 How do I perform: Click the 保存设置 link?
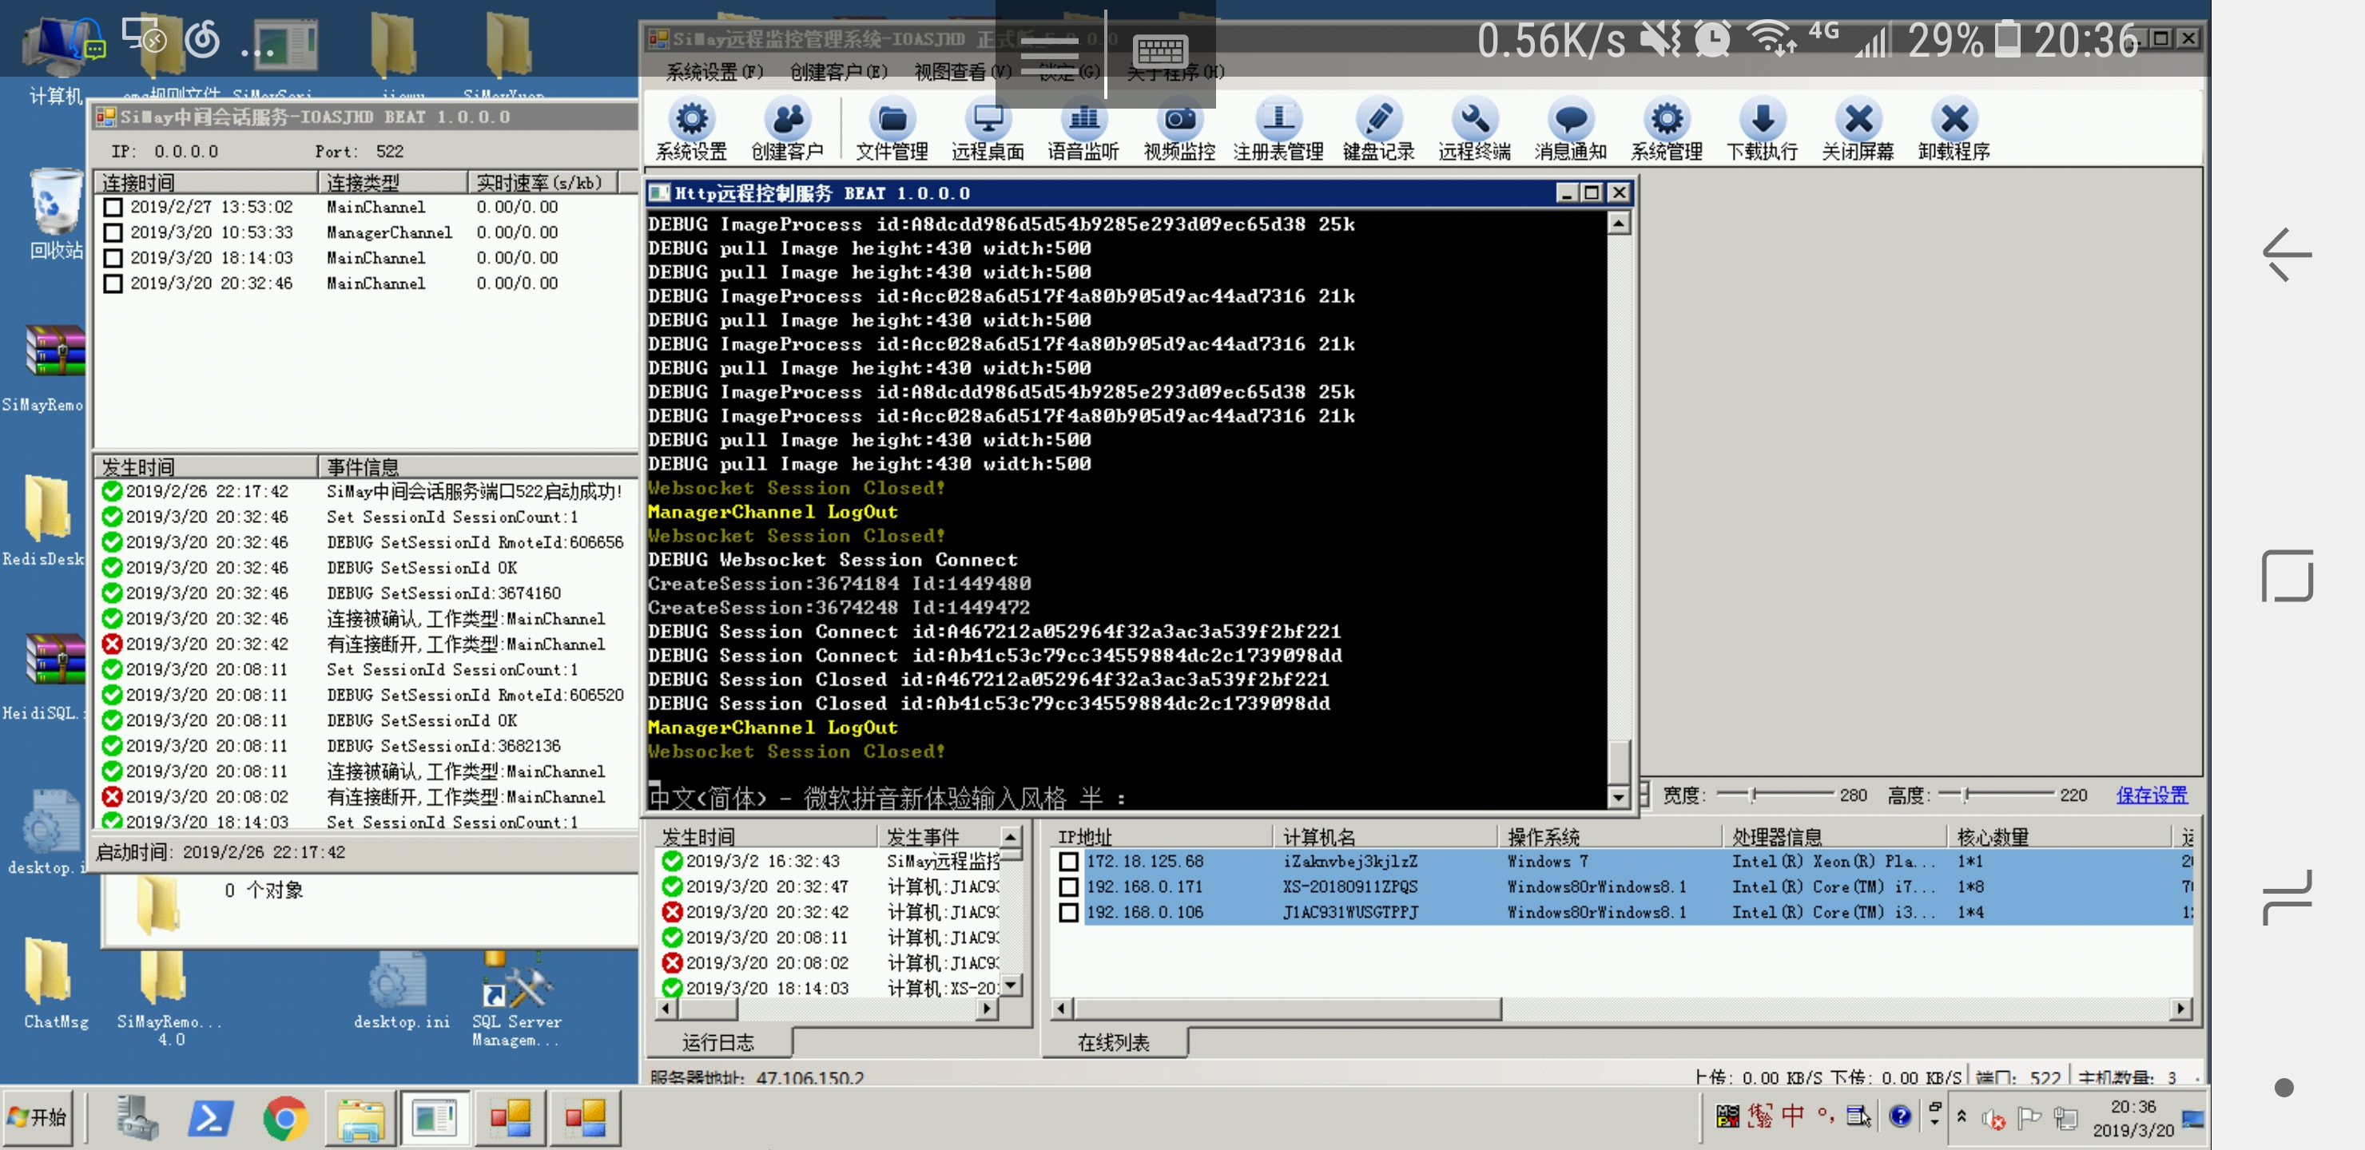pyautogui.click(x=2151, y=795)
